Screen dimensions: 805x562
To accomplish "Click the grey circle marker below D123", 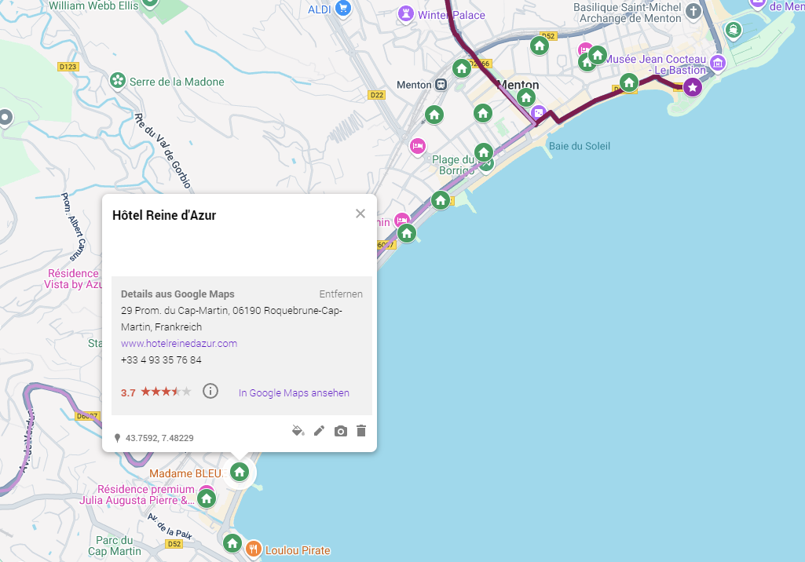I will [x=5, y=118].
